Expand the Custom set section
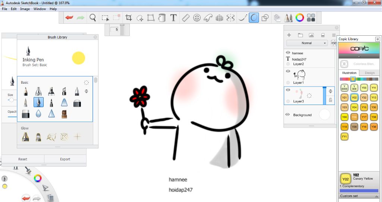This screenshot has height=202, width=382. click(x=359, y=196)
